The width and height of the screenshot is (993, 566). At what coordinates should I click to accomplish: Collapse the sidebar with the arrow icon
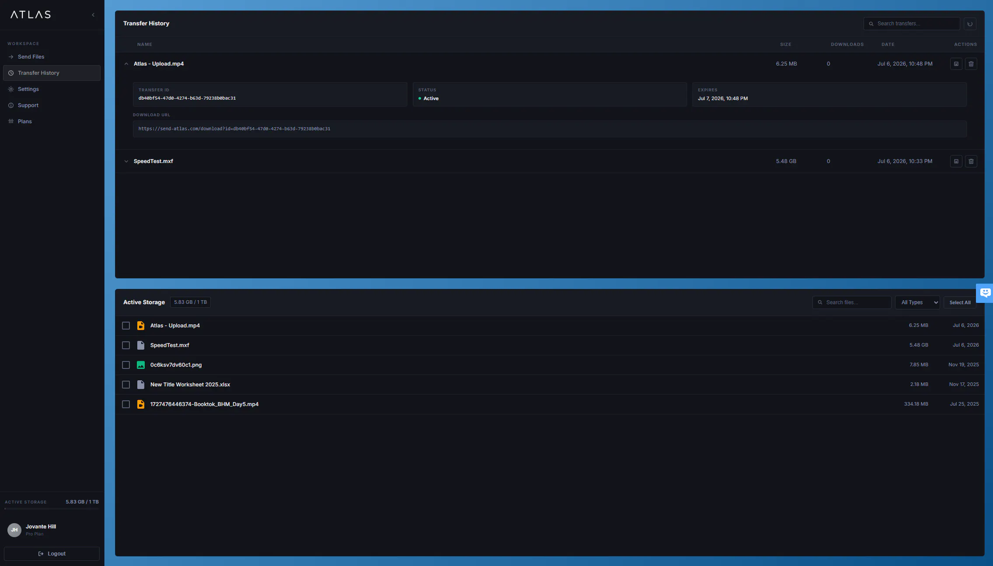click(93, 15)
